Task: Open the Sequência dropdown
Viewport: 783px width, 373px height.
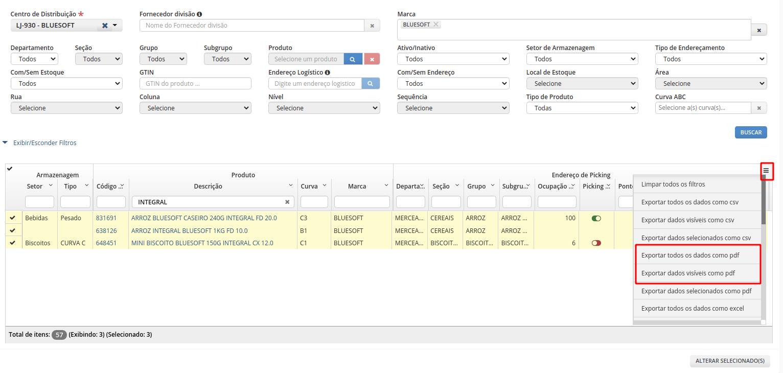Action: click(x=453, y=108)
